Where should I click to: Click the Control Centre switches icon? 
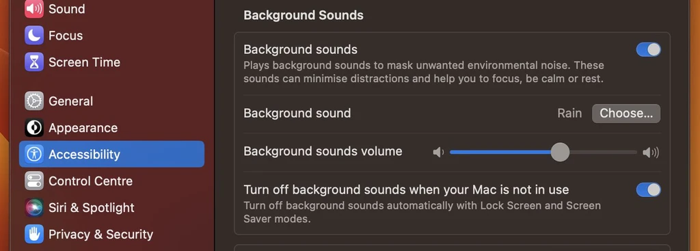pos(34,181)
